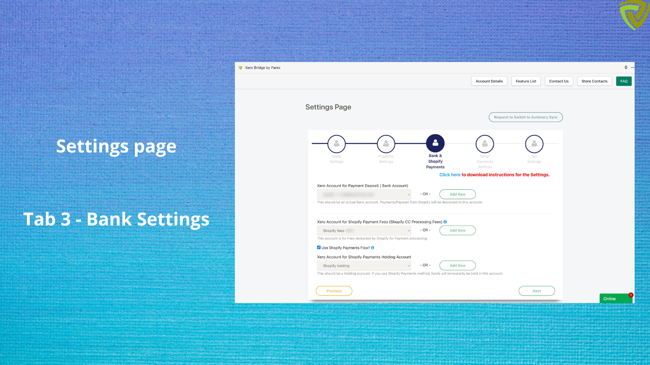Open the Contact Us page
This screenshot has width=650, height=365.
point(559,81)
